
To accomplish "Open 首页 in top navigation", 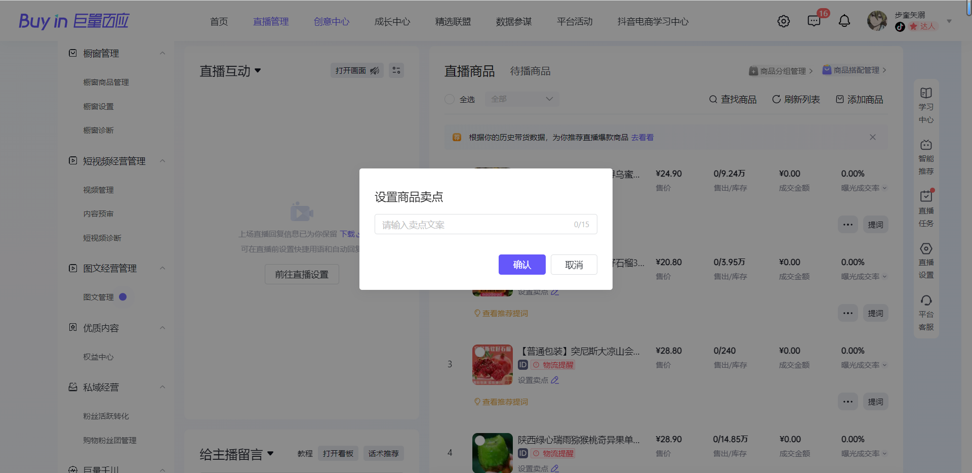I will pyautogui.click(x=219, y=21).
